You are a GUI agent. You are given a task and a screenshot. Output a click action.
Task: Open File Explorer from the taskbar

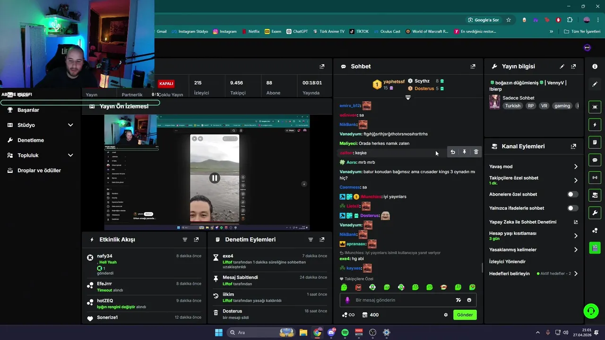(x=303, y=332)
